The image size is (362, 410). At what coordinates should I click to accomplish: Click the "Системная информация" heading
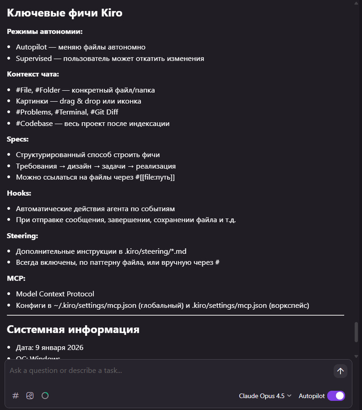point(73,329)
